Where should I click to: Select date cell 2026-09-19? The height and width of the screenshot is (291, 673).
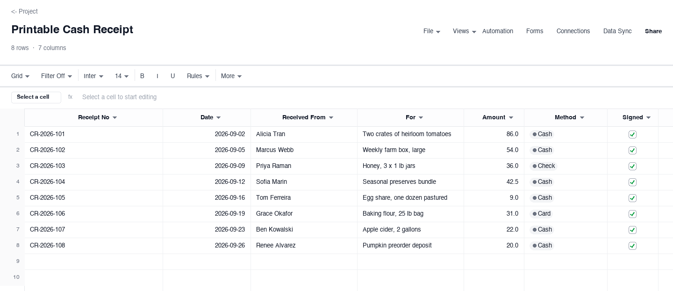(207, 214)
